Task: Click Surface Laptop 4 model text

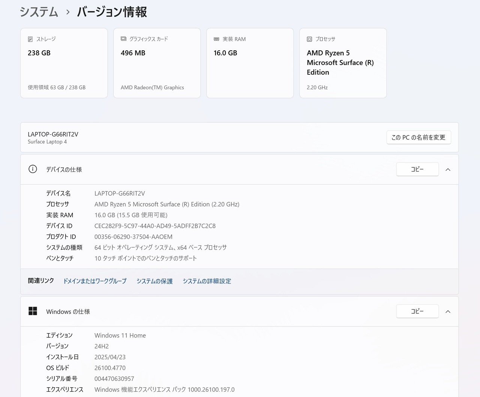Action: pyautogui.click(x=47, y=142)
